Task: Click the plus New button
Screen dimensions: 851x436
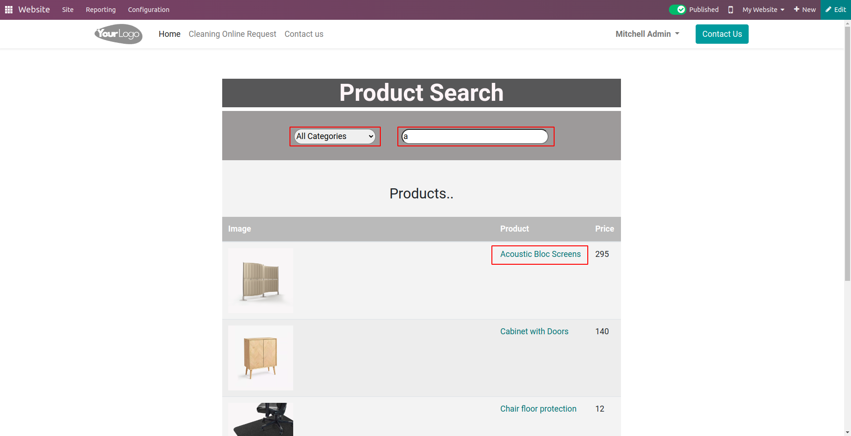Action: pos(805,10)
